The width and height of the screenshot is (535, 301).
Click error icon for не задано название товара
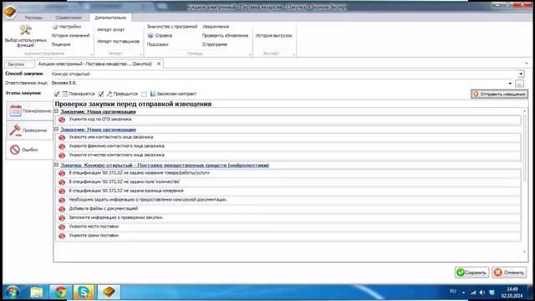tap(62, 173)
